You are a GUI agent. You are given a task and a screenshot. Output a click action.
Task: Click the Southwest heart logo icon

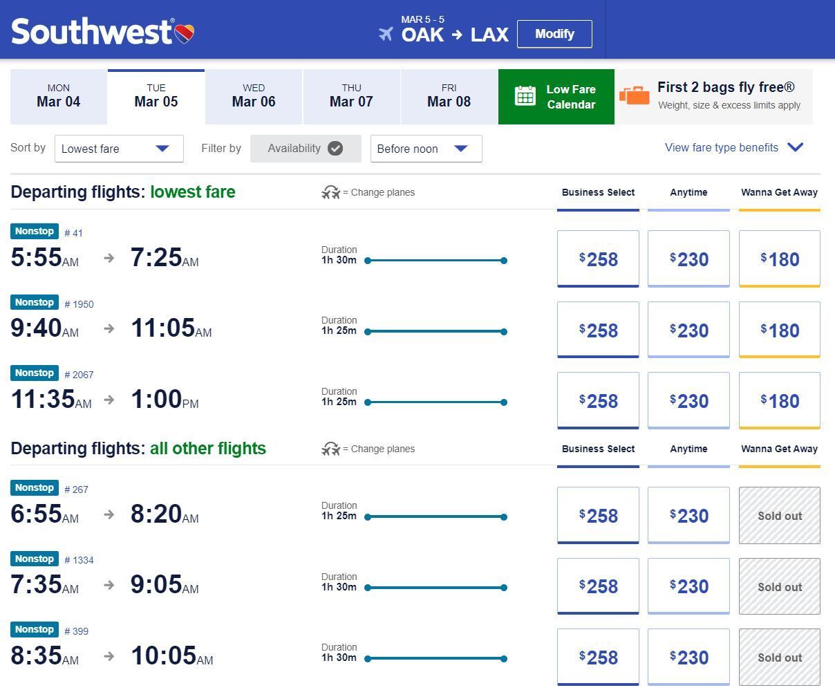click(184, 33)
